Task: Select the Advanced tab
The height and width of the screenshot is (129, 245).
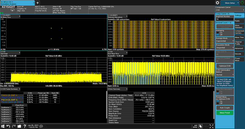Action: click(239, 48)
